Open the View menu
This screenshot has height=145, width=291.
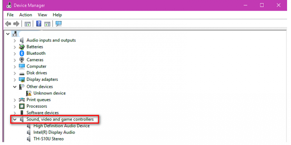tap(42, 15)
